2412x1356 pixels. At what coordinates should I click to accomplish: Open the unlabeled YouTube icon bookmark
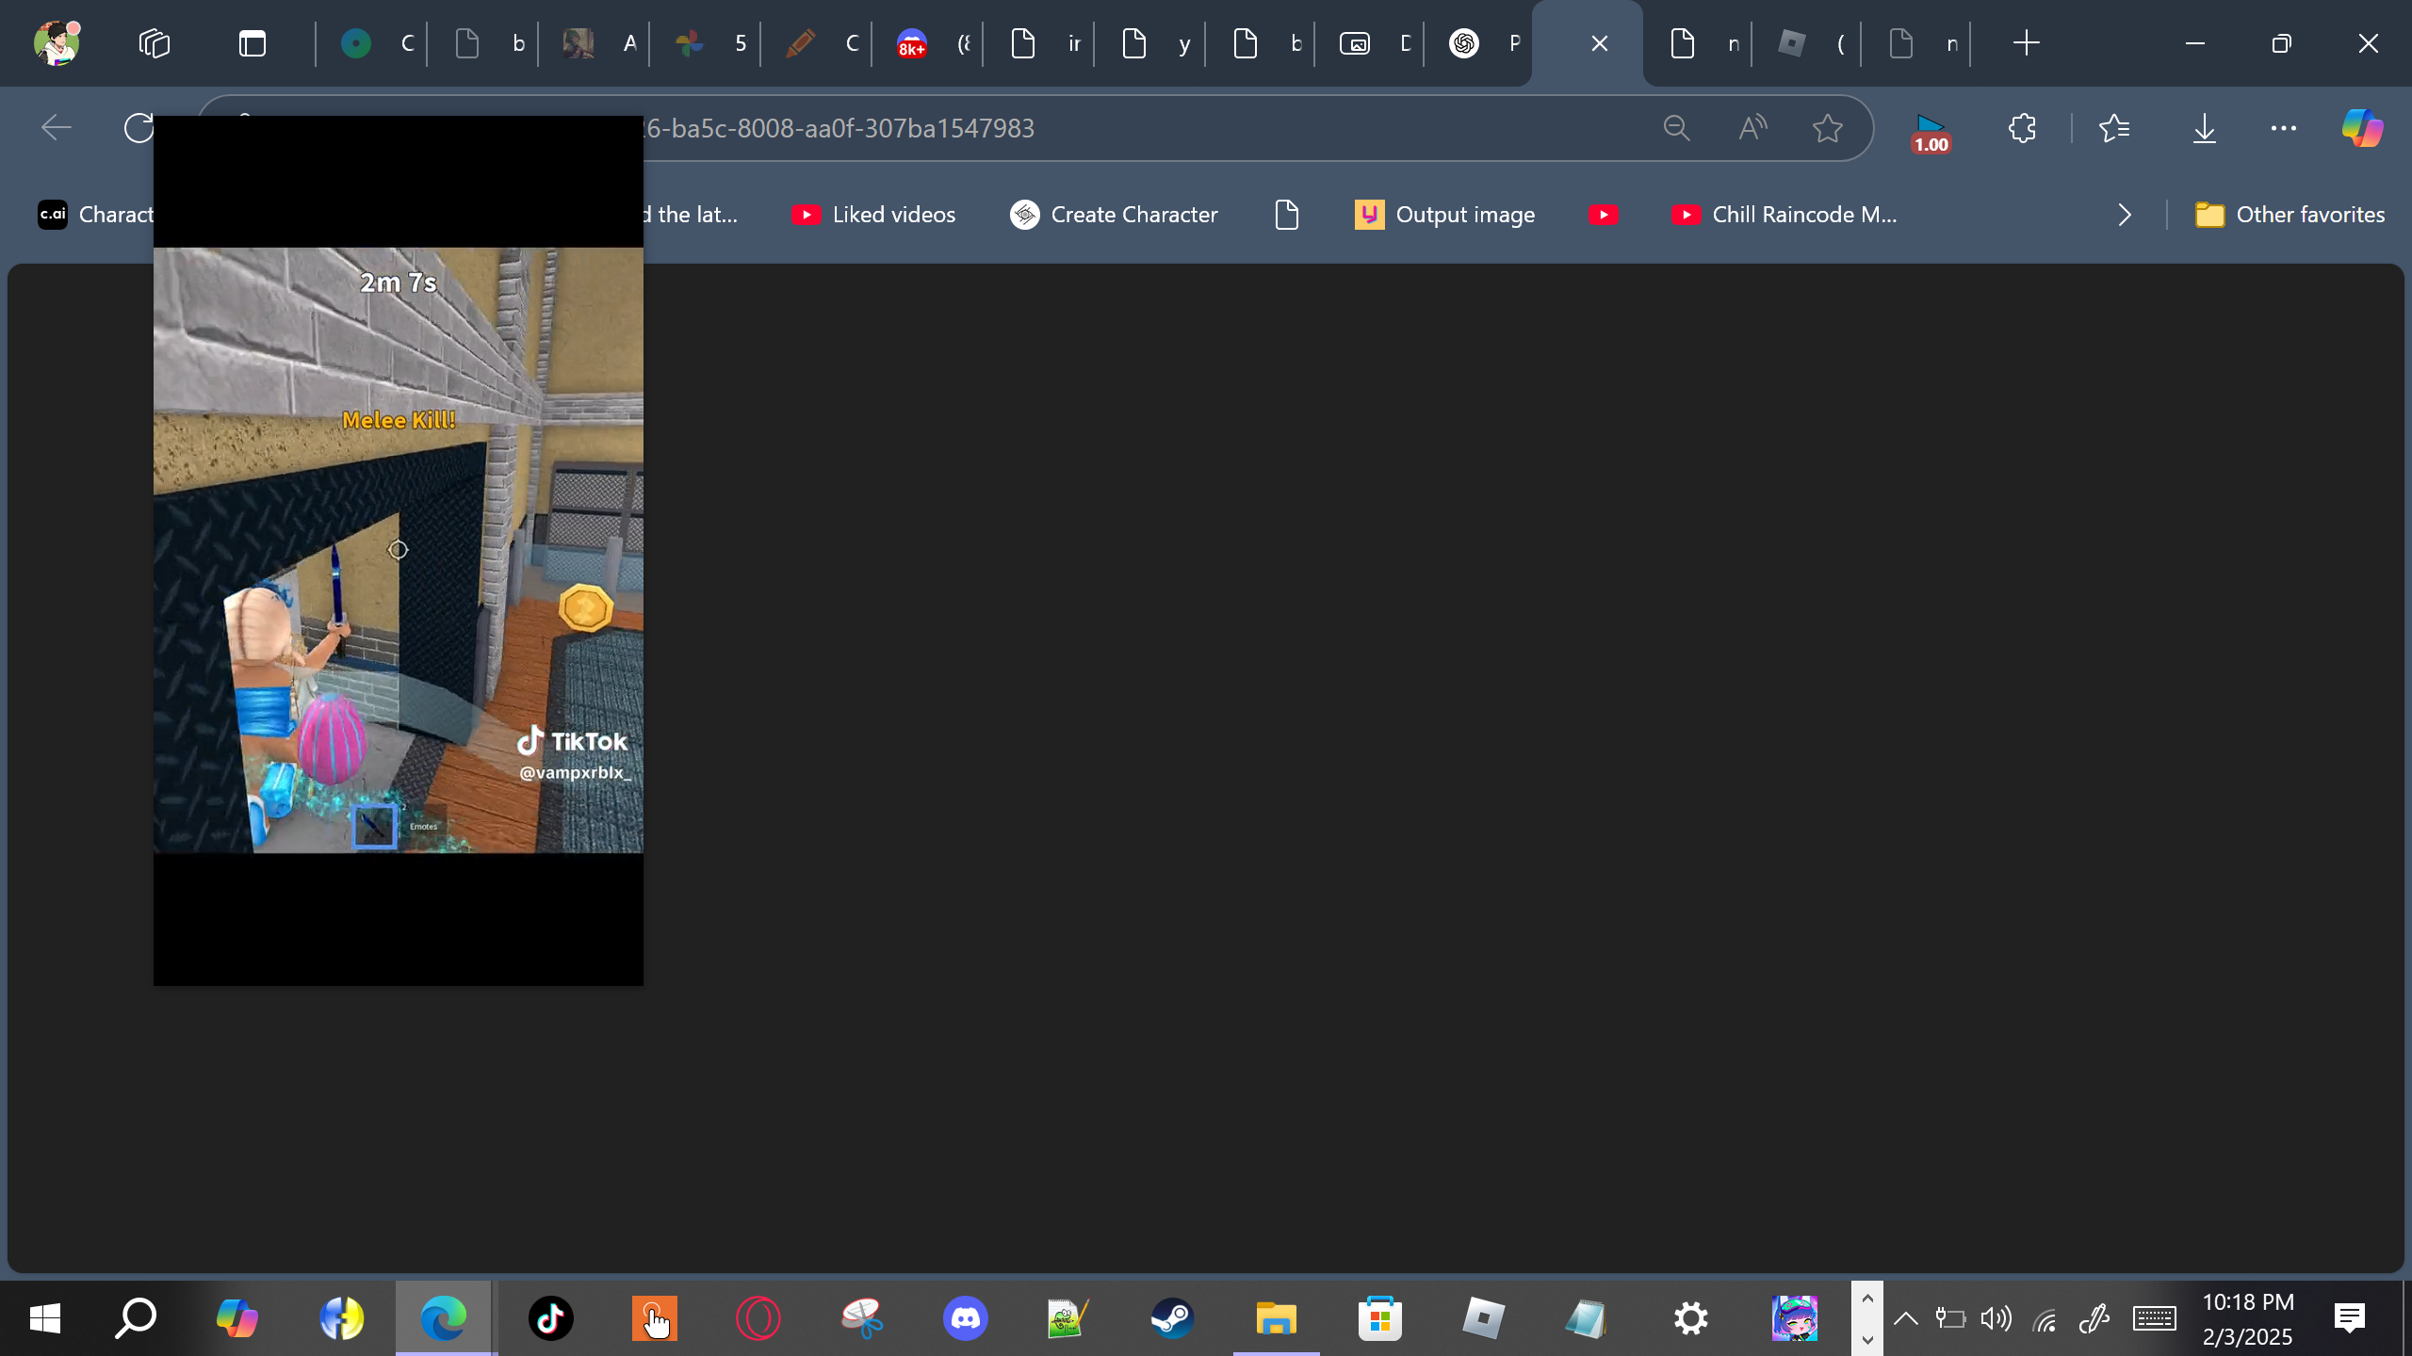pos(1603,215)
